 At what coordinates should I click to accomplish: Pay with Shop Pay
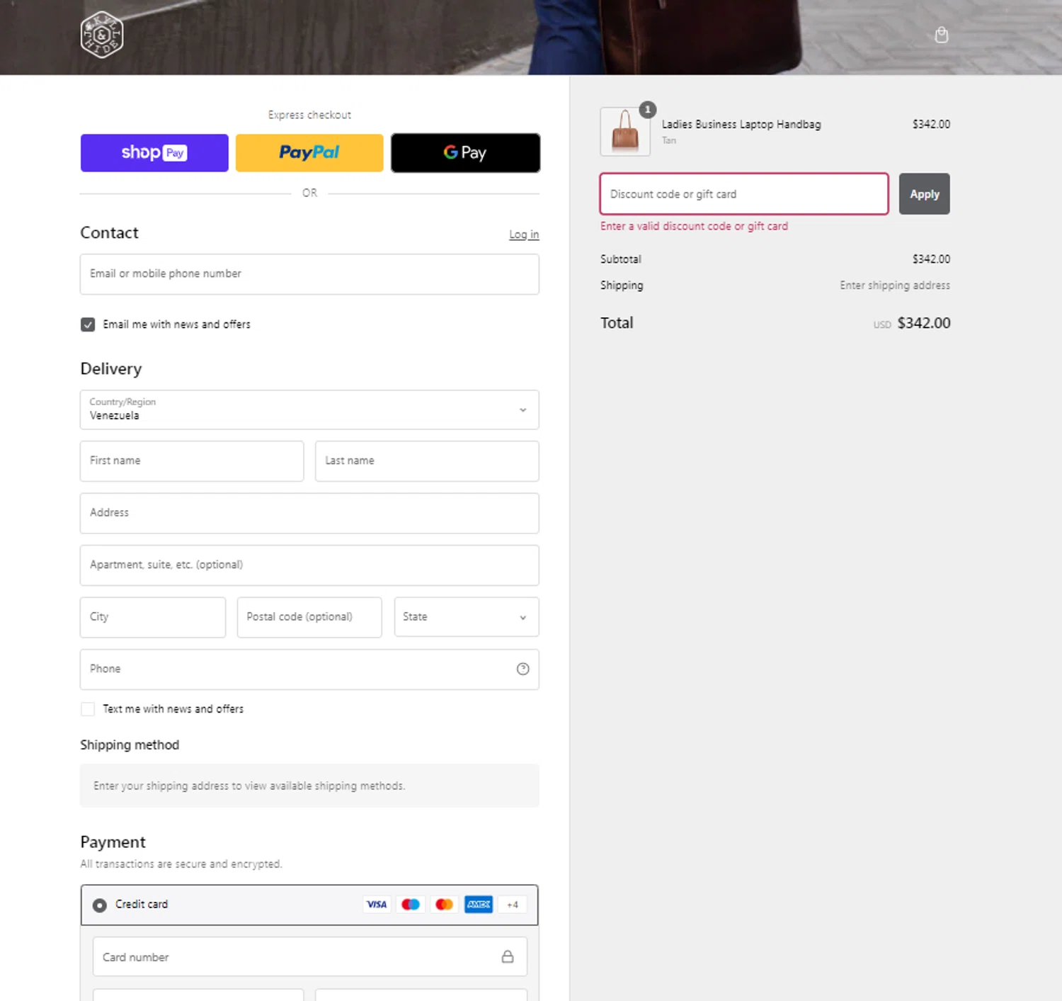pos(154,152)
